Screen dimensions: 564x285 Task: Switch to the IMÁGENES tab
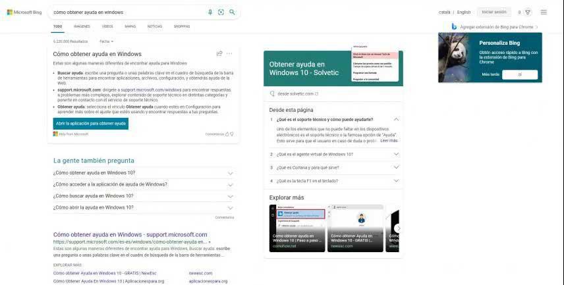(x=82, y=26)
